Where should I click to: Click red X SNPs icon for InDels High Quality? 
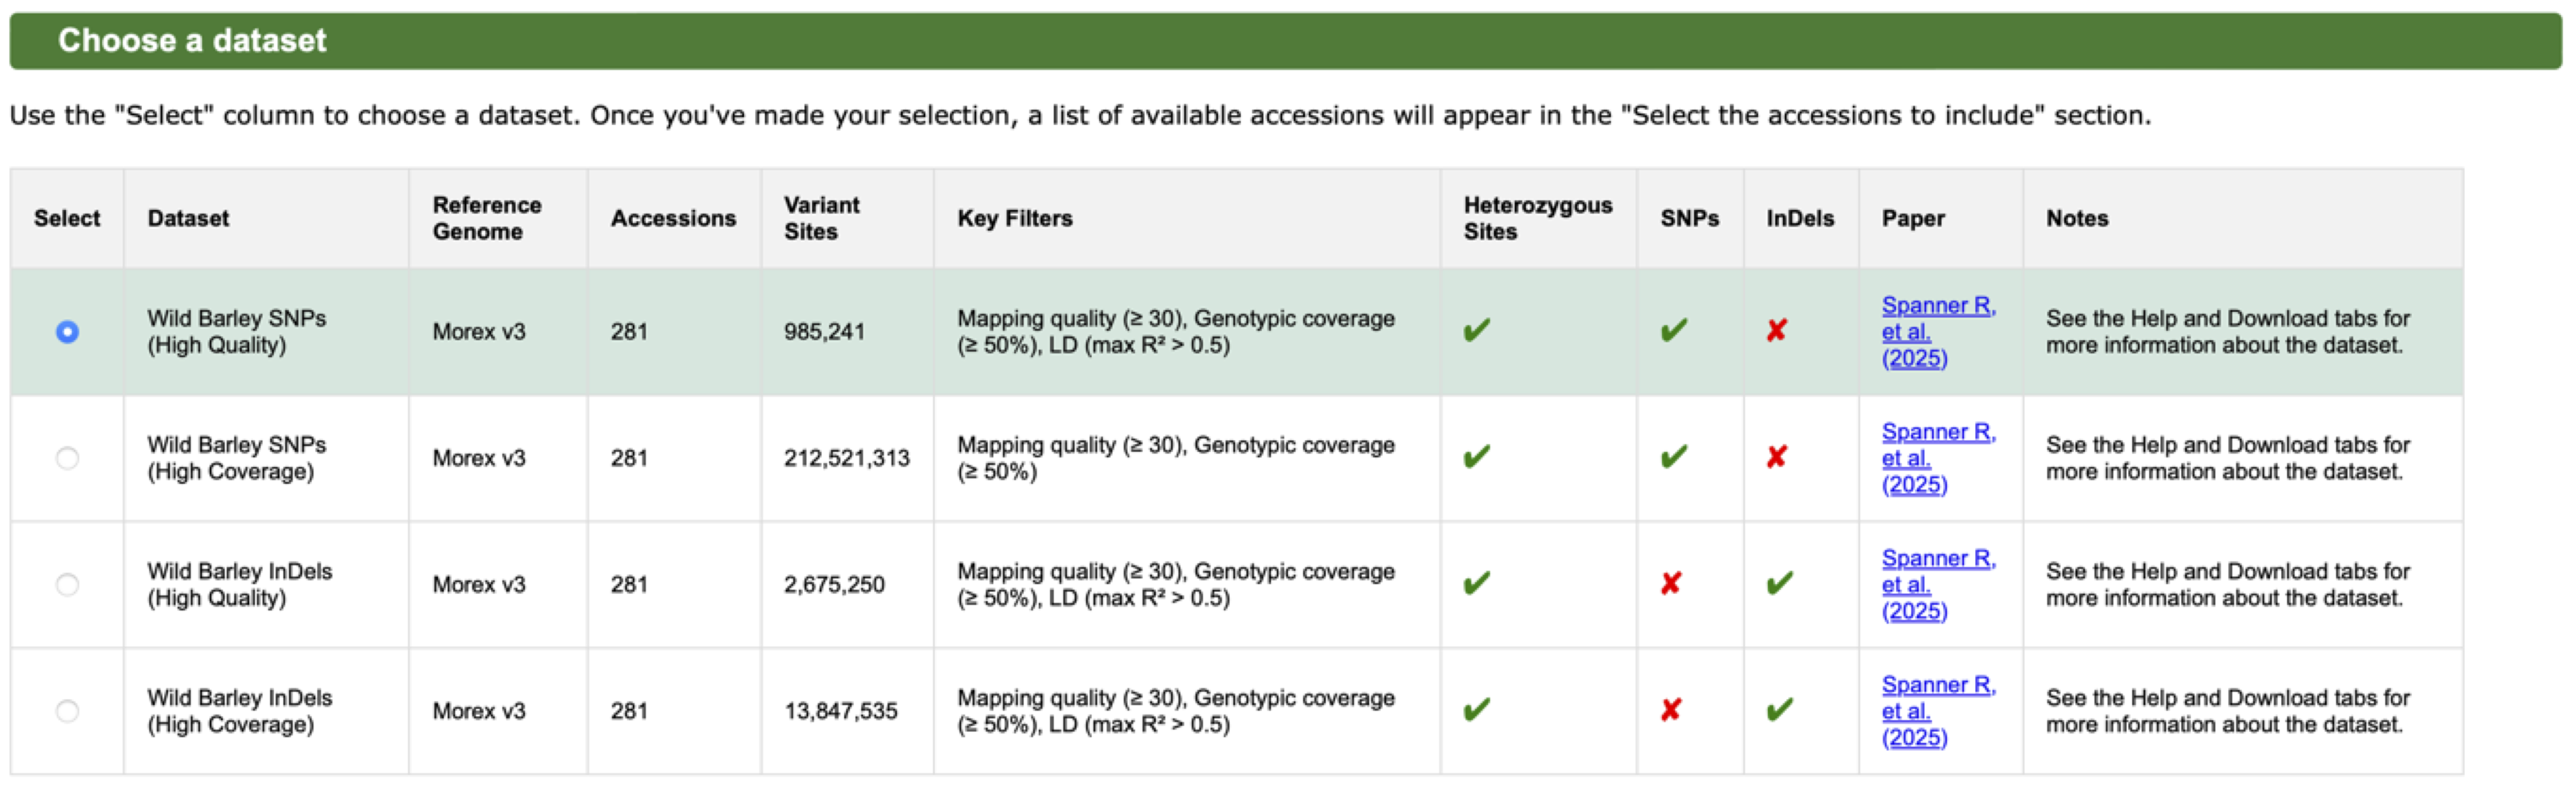pyautogui.click(x=1670, y=583)
